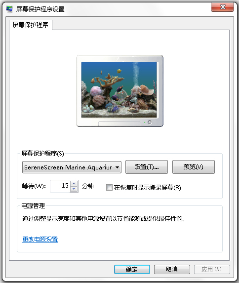Confirm with the 确定 button

[132, 270]
